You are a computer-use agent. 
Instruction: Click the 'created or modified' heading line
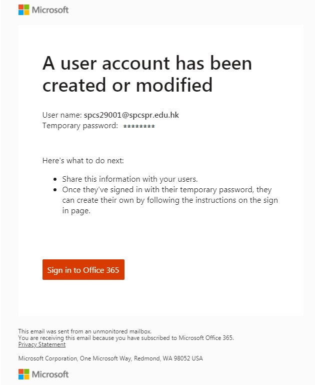[127, 85]
